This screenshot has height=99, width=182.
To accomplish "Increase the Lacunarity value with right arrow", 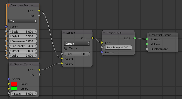I will pyautogui.click(x=35, y=46).
